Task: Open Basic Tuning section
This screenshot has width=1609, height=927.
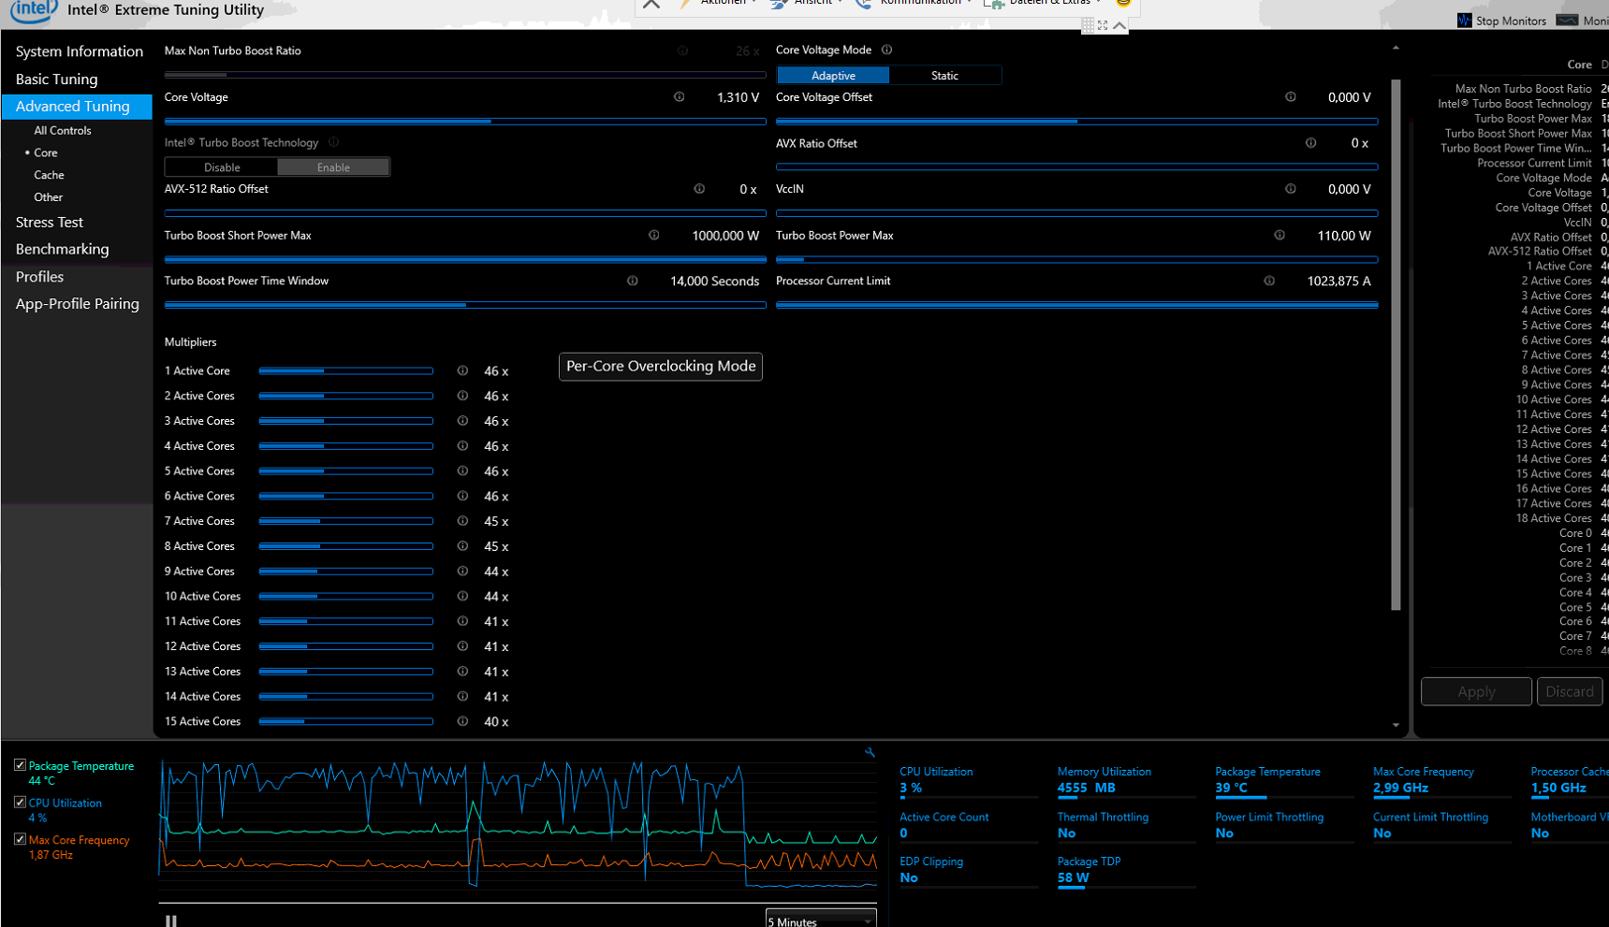Action: 56,80
